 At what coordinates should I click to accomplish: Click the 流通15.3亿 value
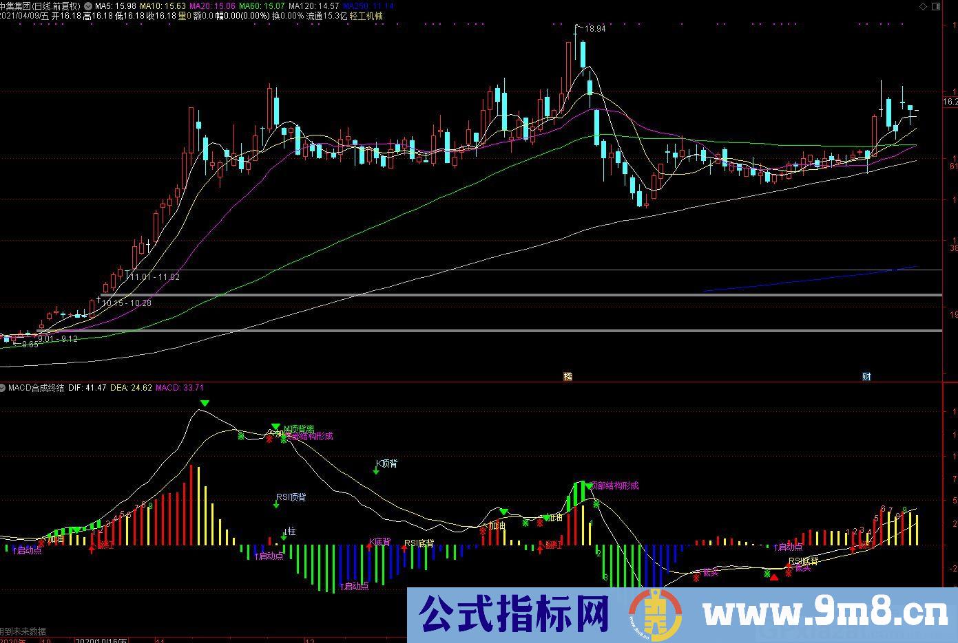326,16
